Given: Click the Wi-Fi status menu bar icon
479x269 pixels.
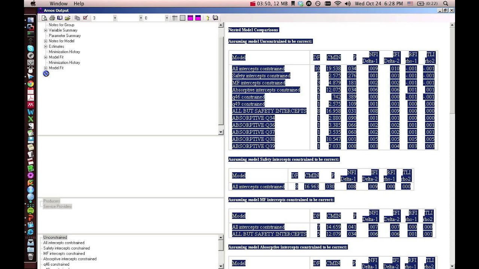Looking at the screenshot, I should click(338, 3).
